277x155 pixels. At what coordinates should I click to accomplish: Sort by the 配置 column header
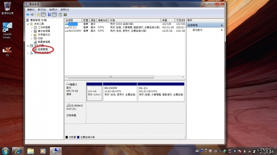coord(86,20)
